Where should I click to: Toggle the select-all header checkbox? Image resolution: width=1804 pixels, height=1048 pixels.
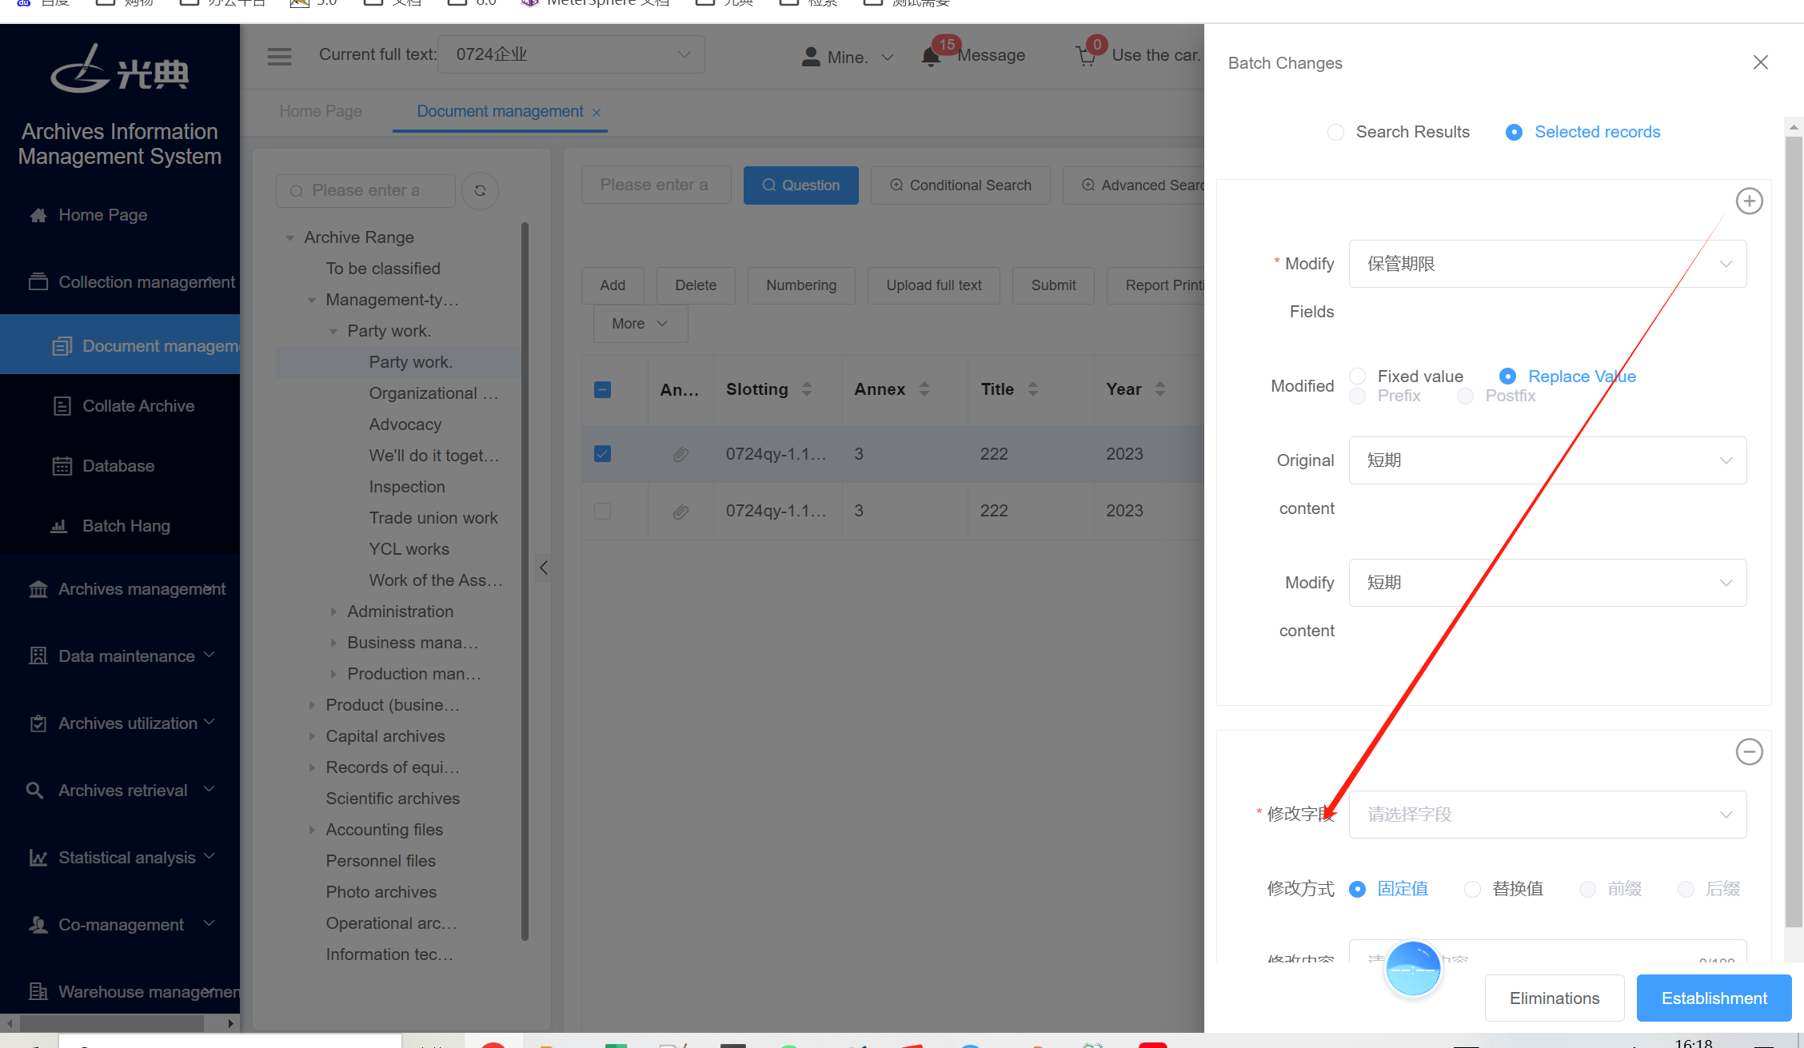[603, 389]
